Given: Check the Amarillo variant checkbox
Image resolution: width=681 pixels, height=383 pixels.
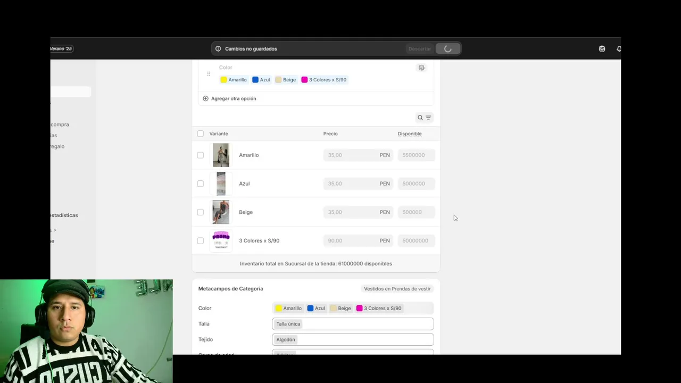Looking at the screenshot, I should [200, 155].
